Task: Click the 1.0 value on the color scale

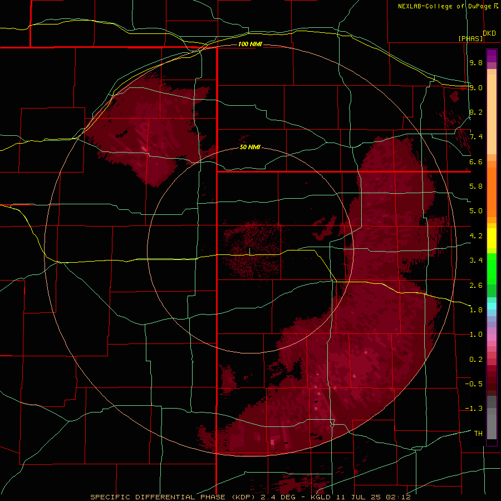Action: pyautogui.click(x=476, y=335)
